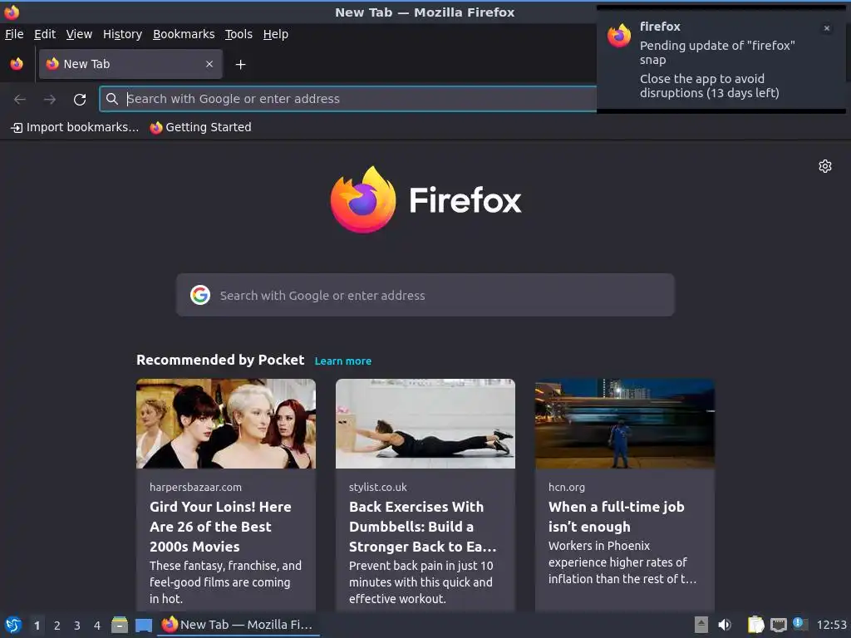Switch to workspace 3

click(77, 625)
